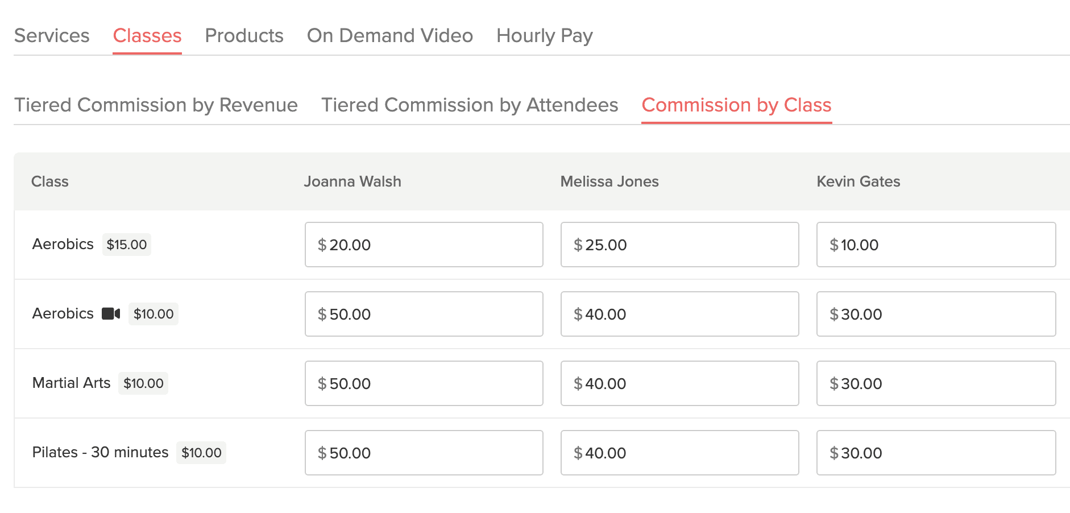Click the Commission by Class tab
The width and height of the screenshot is (1070, 513).
[736, 105]
